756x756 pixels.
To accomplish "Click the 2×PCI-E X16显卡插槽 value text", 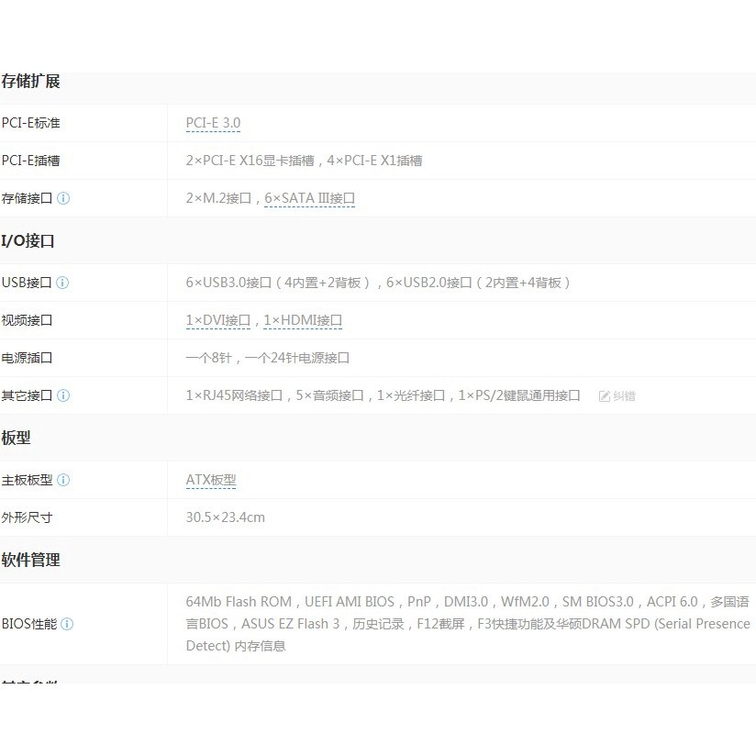I will point(250,161).
